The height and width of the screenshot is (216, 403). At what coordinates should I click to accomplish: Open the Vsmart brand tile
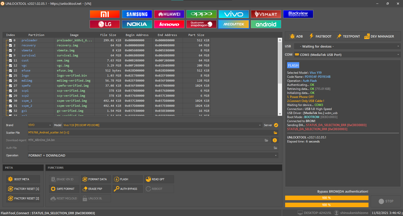pyautogui.click(x=266, y=14)
